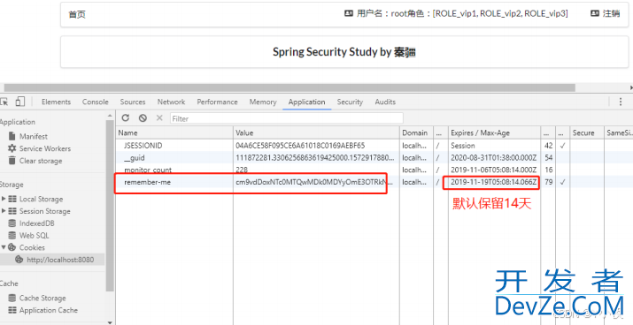
Task: Click the horizontal page scrollbar
Action: [289, 87]
